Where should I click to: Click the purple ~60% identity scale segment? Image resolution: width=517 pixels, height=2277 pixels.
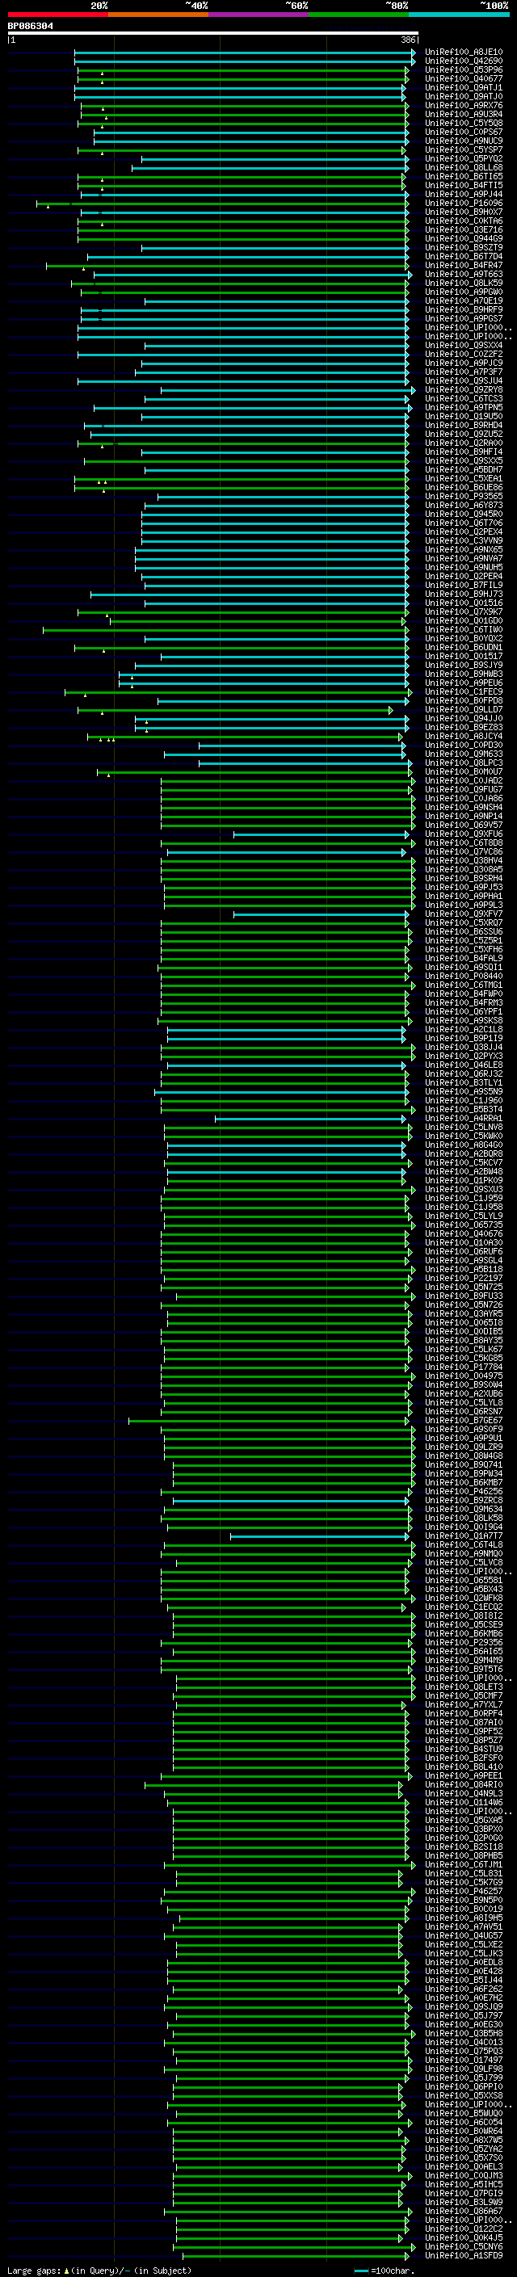259,15
